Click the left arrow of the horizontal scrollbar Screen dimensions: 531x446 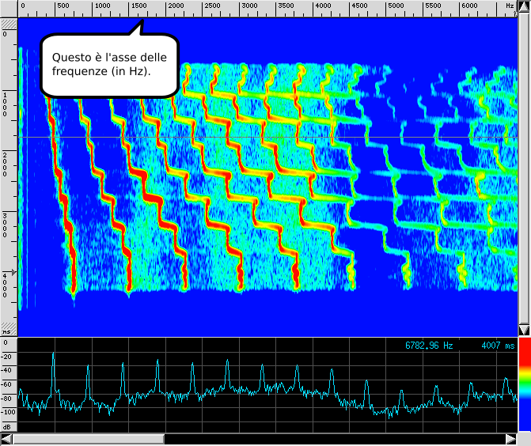7,439
